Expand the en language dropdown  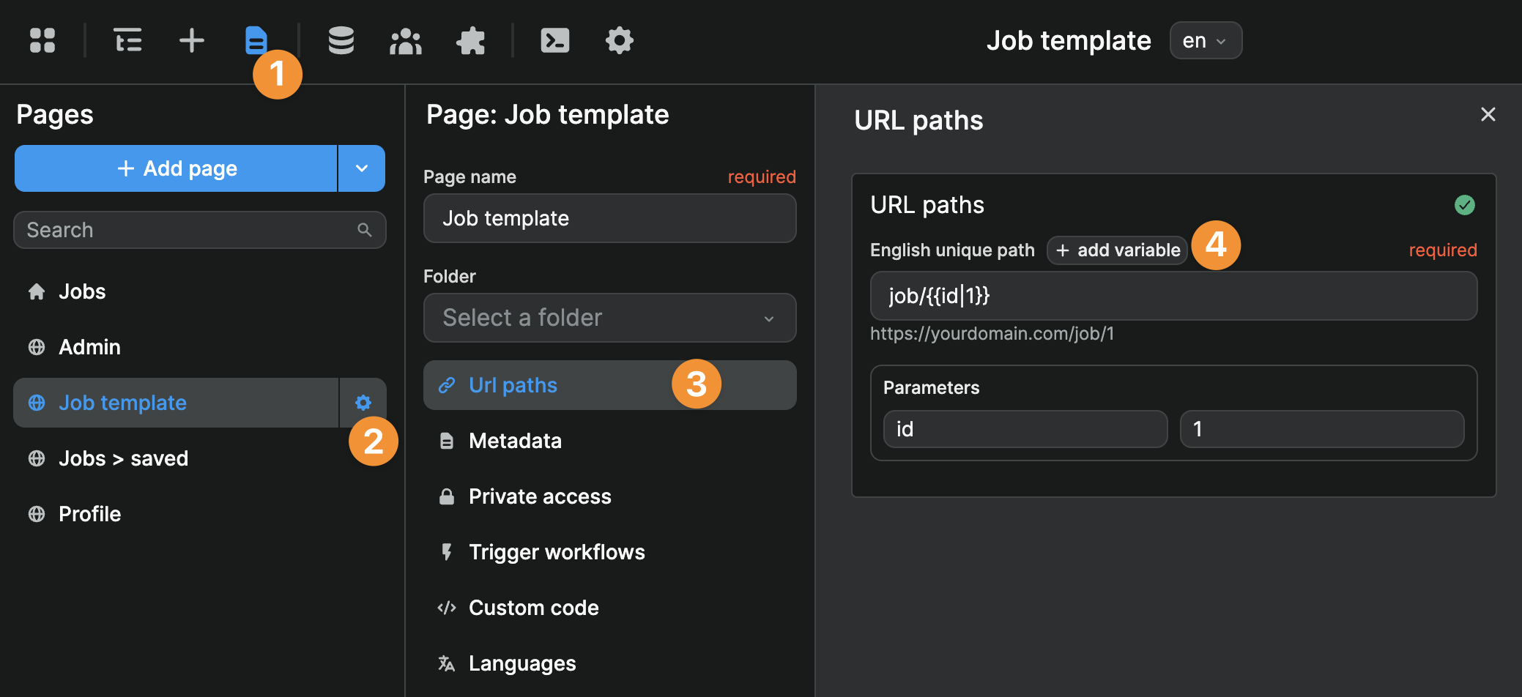[1205, 40]
